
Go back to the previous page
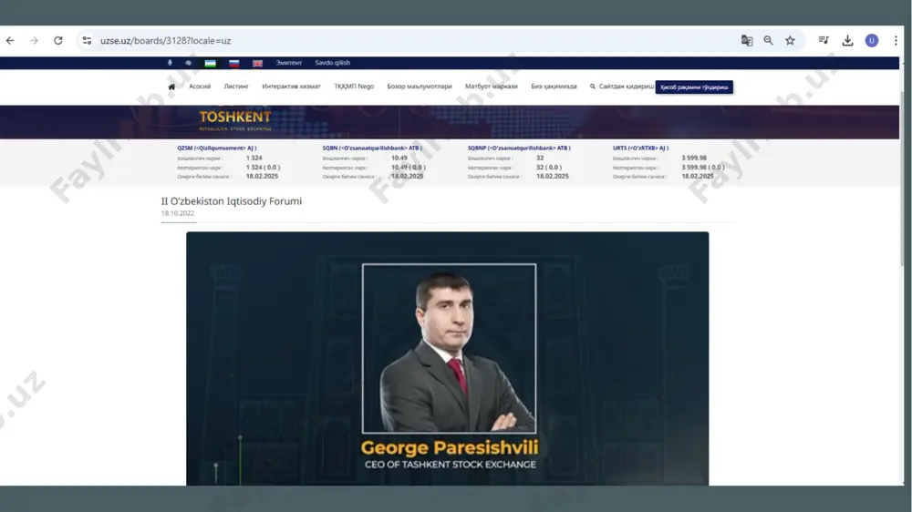[x=10, y=41]
